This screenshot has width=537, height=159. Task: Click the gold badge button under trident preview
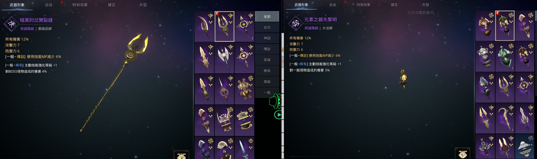coord(181,155)
